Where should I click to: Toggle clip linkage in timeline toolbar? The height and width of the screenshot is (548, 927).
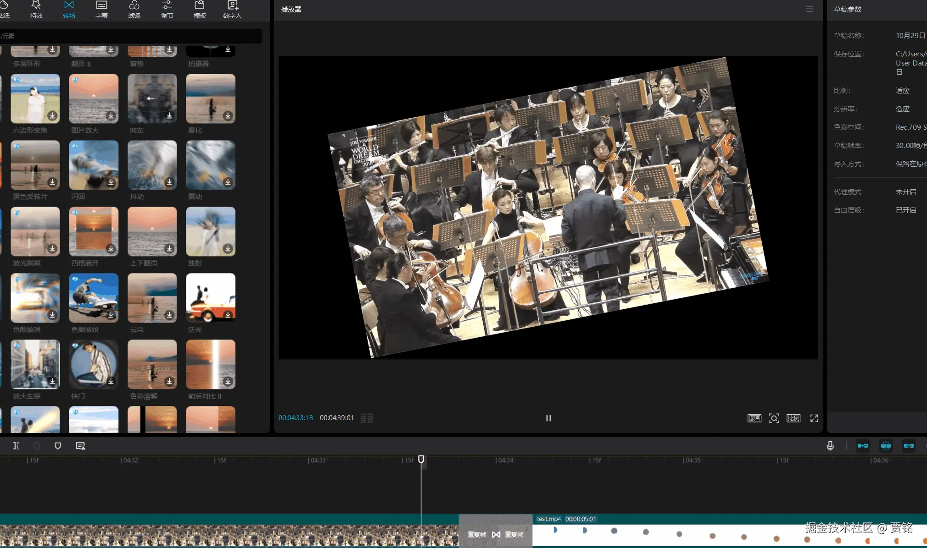point(909,446)
